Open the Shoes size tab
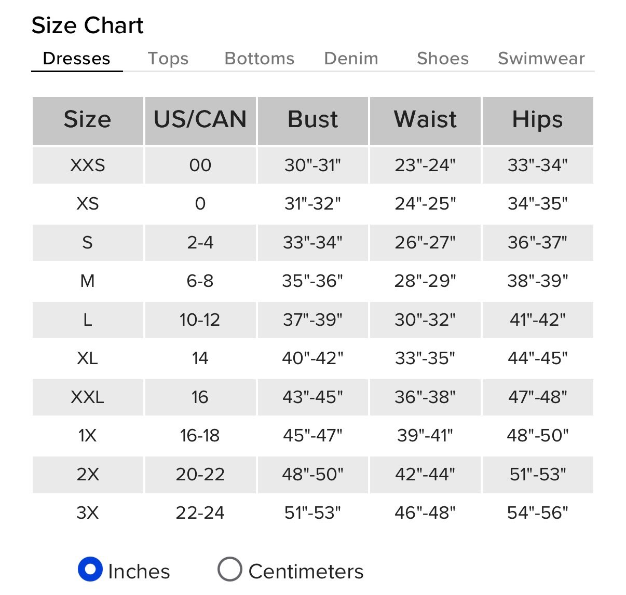This screenshot has height=595, width=626. coord(443,59)
